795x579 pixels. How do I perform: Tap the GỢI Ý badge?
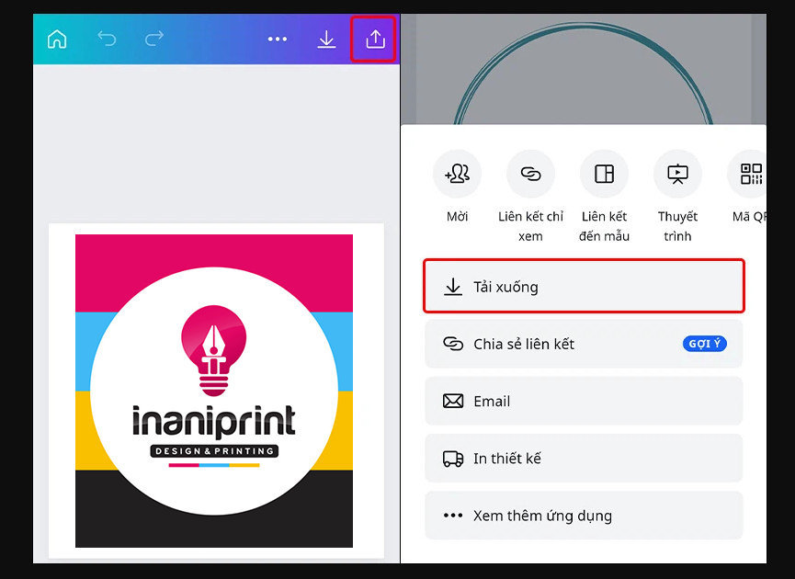coord(705,344)
